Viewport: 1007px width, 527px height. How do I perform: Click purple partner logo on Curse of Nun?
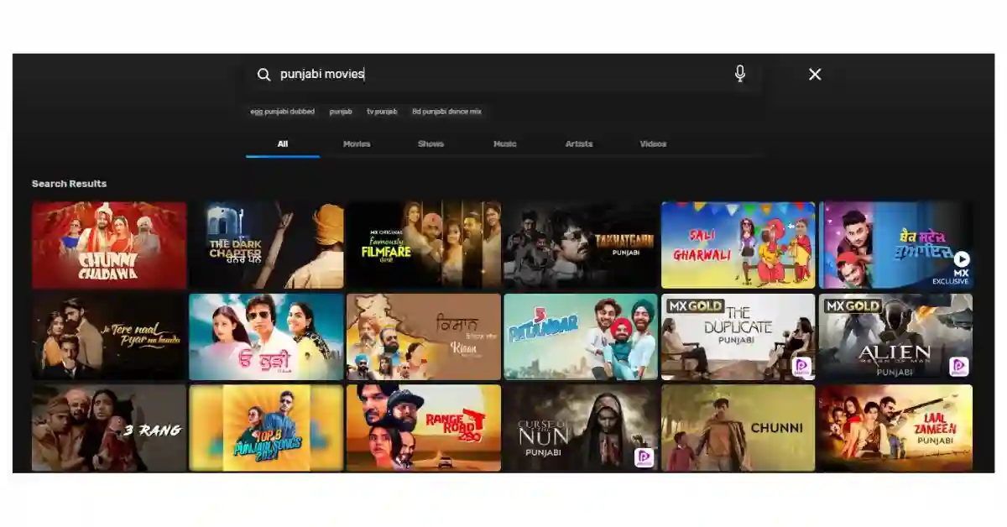coord(644,458)
